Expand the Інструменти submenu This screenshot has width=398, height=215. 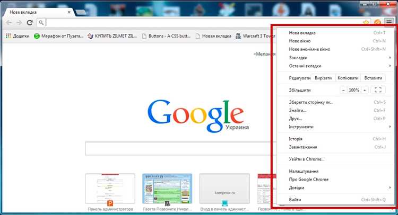(x=335, y=127)
